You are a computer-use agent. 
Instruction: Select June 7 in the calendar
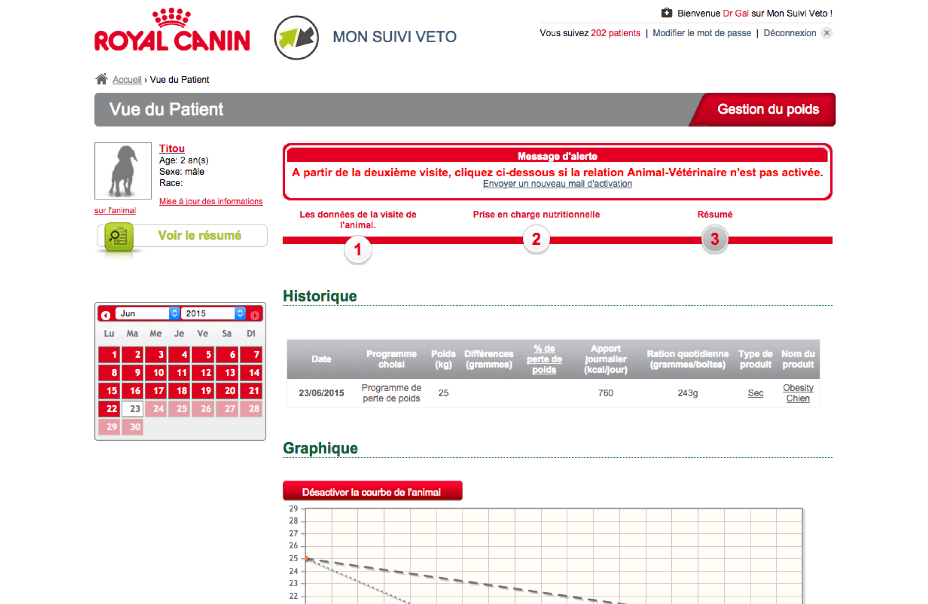pyautogui.click(x=251, y=355)
